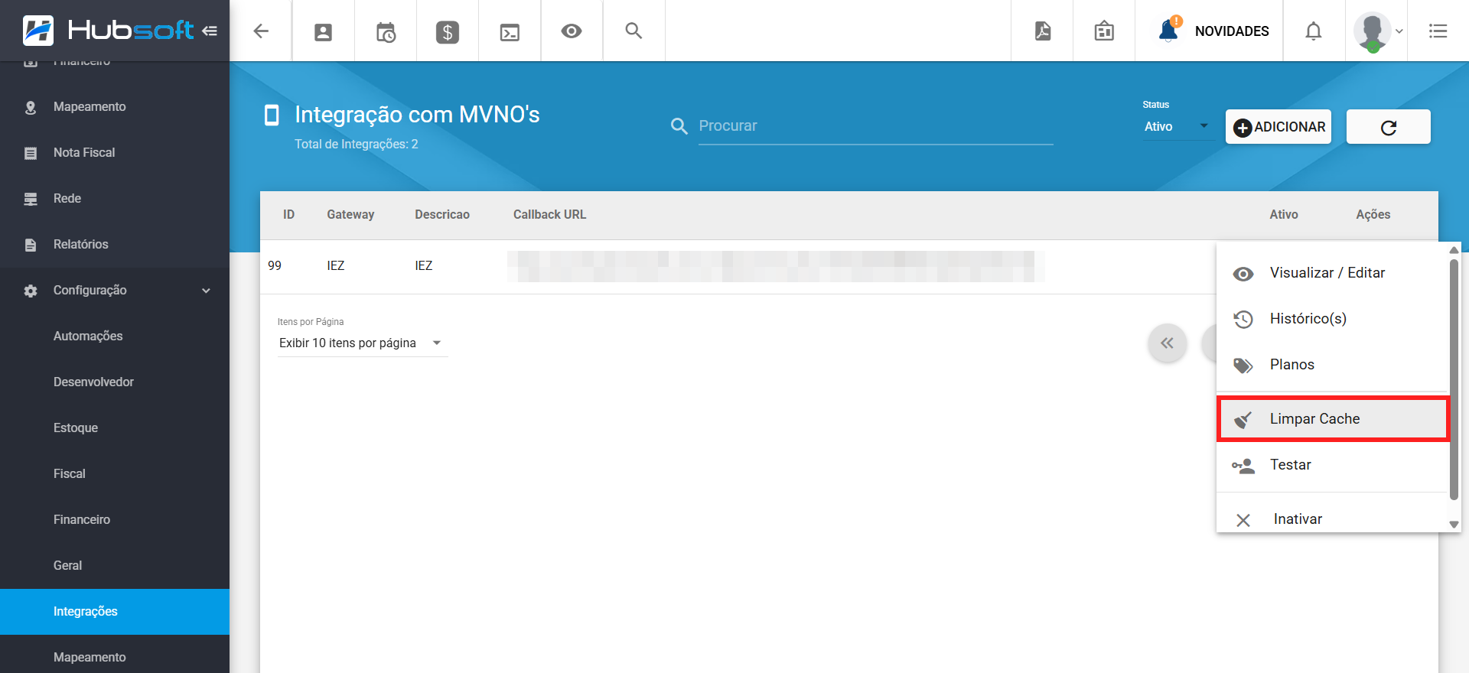Open the terminal console icon
Viewport: 1469px width, 673px height.
point(510,31)
